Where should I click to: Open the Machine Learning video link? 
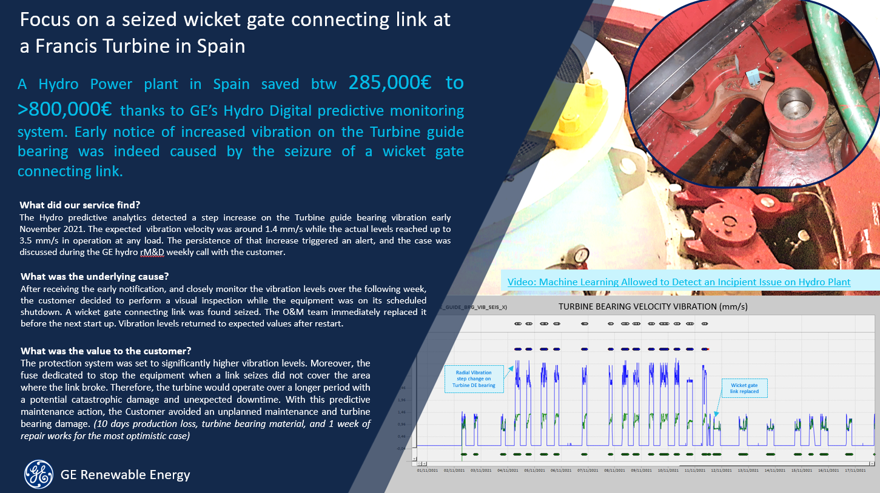pyautogui.click(x=679, y=282)
